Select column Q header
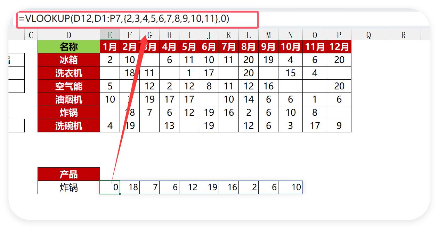Screen dimensions: 438x228 (368, 35)
